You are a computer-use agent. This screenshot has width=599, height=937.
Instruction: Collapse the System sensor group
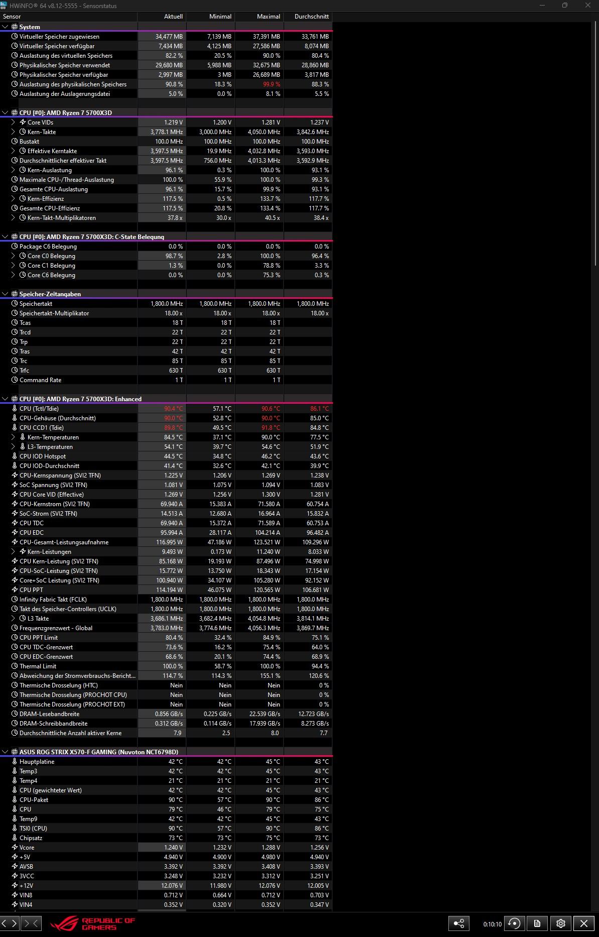5,27
